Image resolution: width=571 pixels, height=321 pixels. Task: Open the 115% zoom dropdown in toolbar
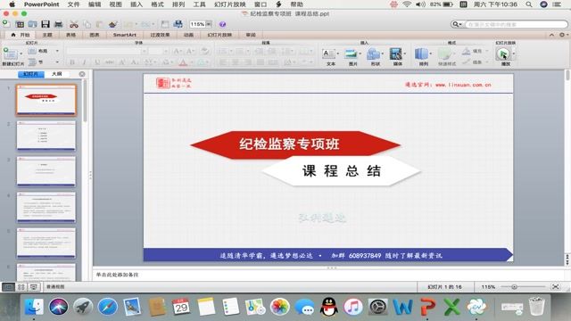point(209,24)
